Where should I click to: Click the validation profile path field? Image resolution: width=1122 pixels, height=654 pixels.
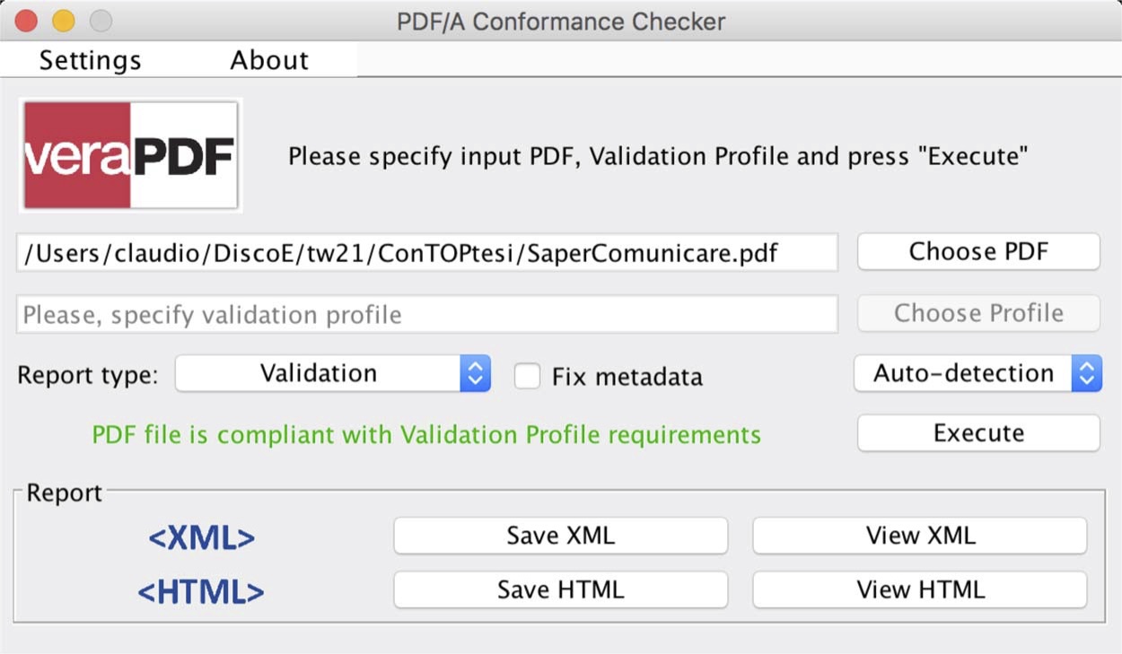point(426,315)
